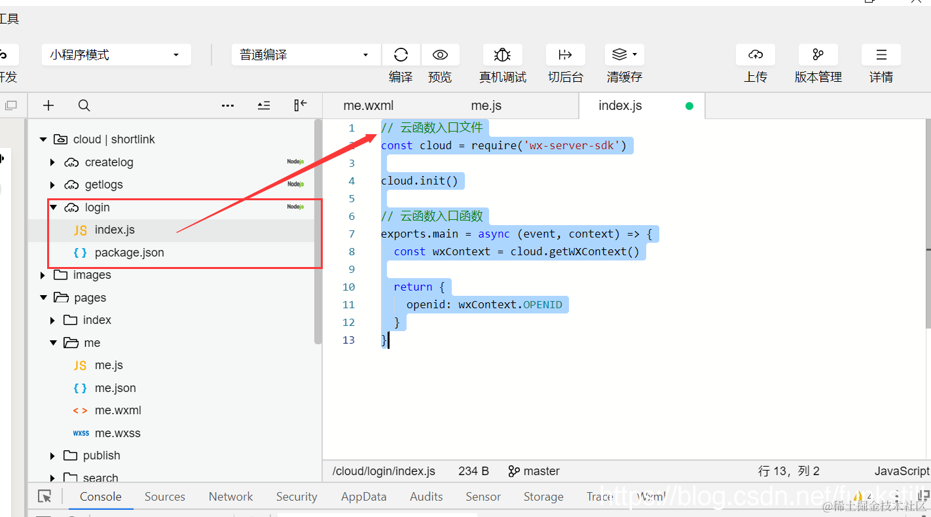Open version management branch icon
The height and width of the screenshot is (517, 931).
pyautogui.click(x=818, y=54)
